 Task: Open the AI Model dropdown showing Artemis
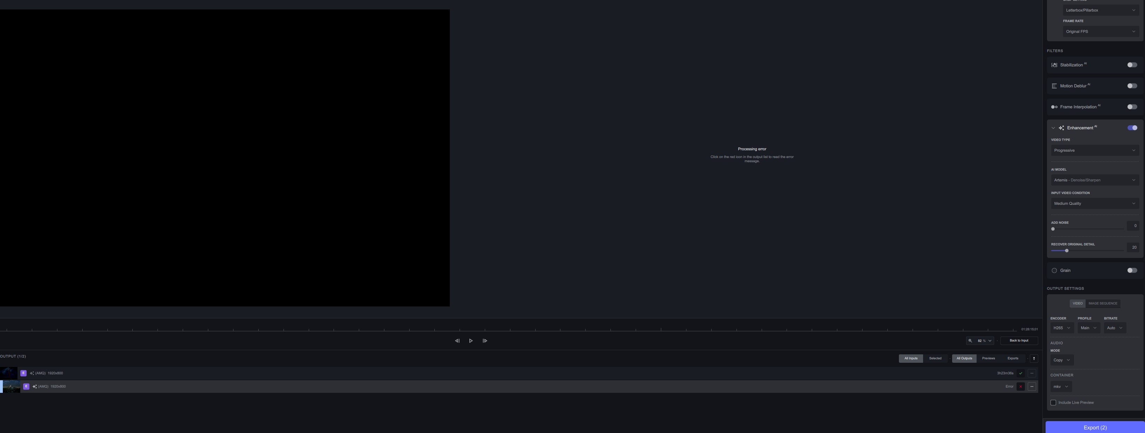coord(1095,180)
